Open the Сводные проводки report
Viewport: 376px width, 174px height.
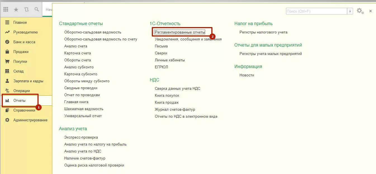pyautogui.click(x=81, y=88)
